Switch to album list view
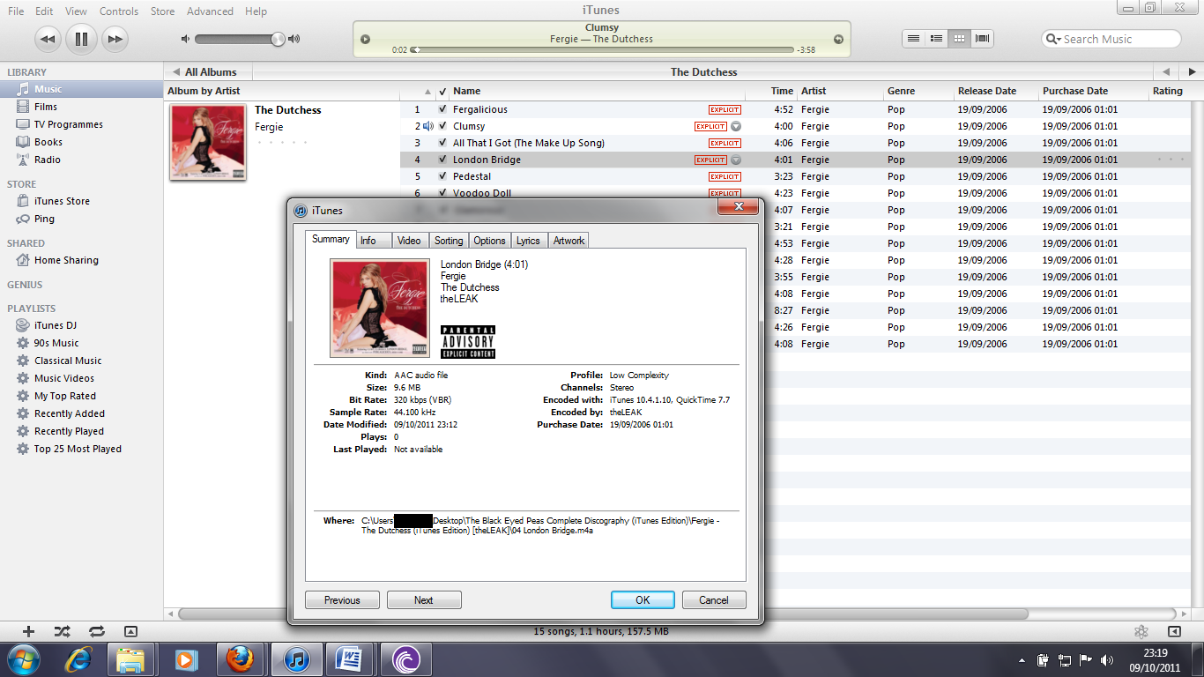The image size is (1204, 677). (936, 39)
